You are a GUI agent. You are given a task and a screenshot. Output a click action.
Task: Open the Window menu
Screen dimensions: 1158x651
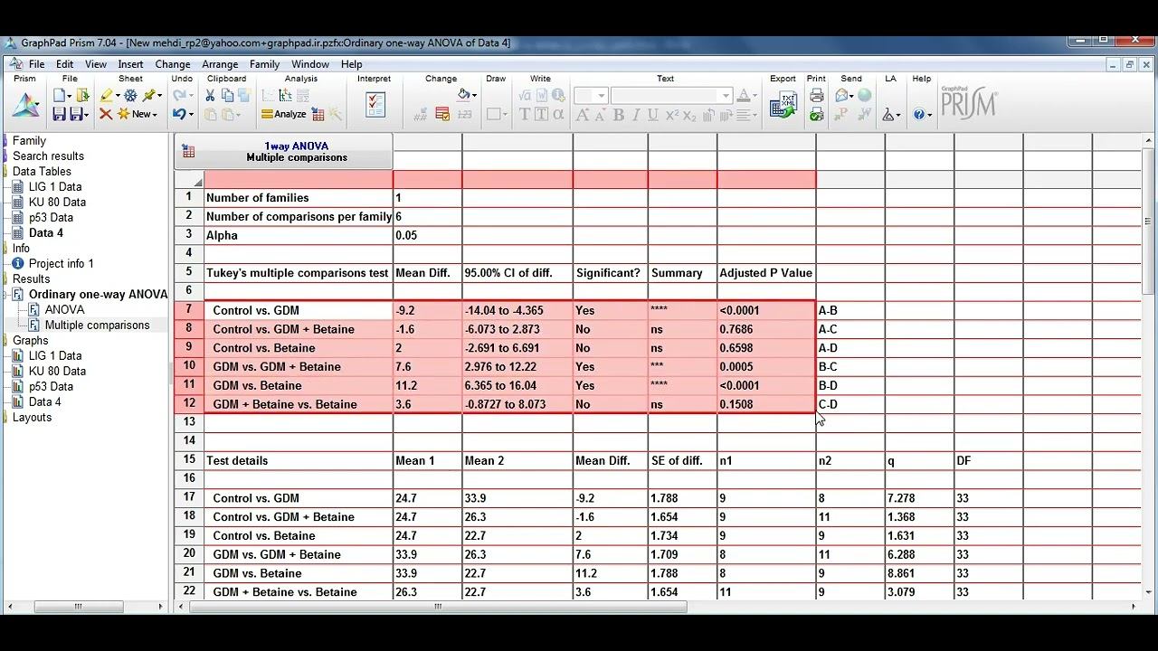[x=310, y=64]
